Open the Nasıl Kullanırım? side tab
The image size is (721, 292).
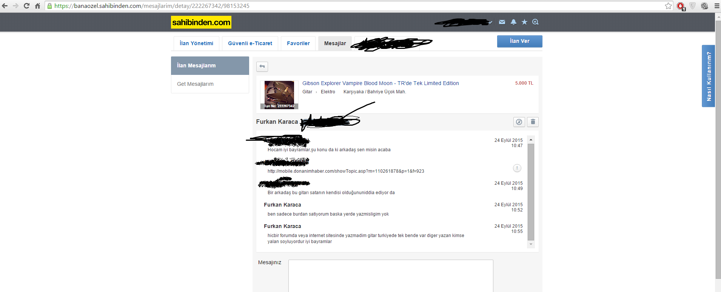click(709, 76)
